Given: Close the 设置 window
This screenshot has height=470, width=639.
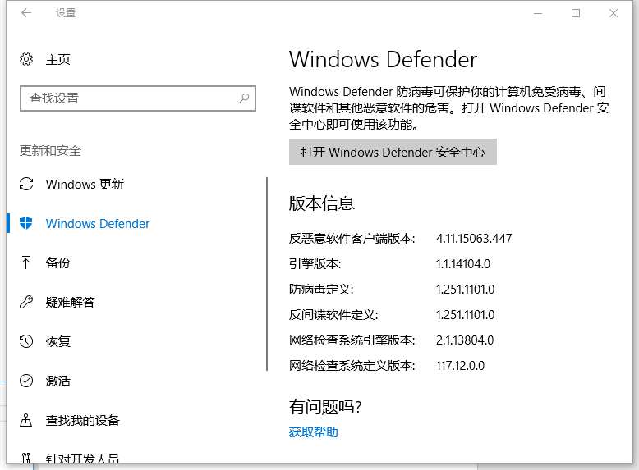Looking at the screenshot, I should (x=614, y=13).
